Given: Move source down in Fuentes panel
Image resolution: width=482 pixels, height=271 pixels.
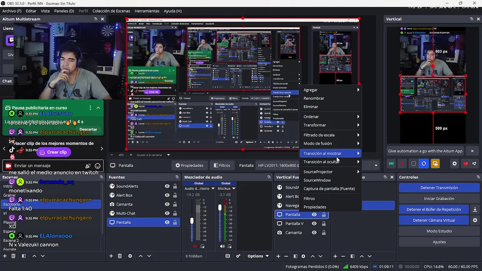Looking at the screenshot, I should click(149, 256).
